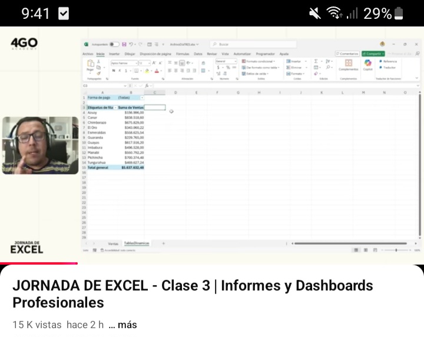Apply bold formatting with N button

(112, 71)
